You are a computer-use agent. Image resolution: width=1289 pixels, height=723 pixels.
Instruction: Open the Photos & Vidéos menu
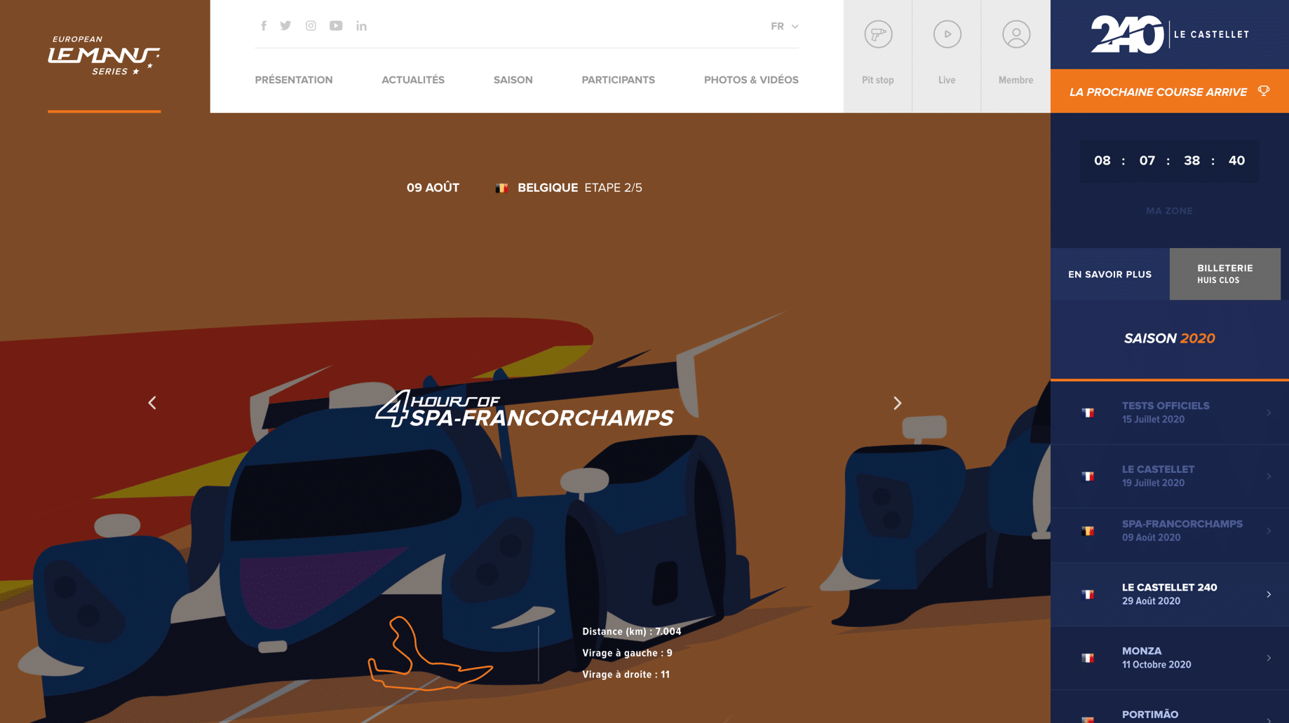(751, 80)
